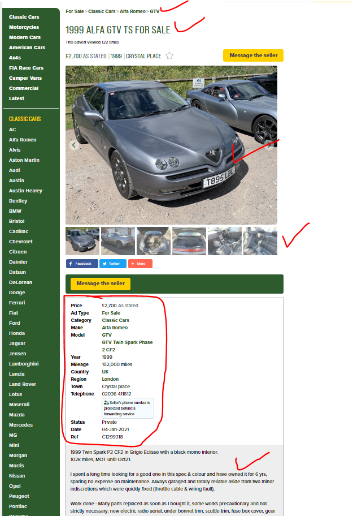This screenshot has height=516, width=353.
Task: Select the black leather seats thumbnail
Action: click(260, 241)
